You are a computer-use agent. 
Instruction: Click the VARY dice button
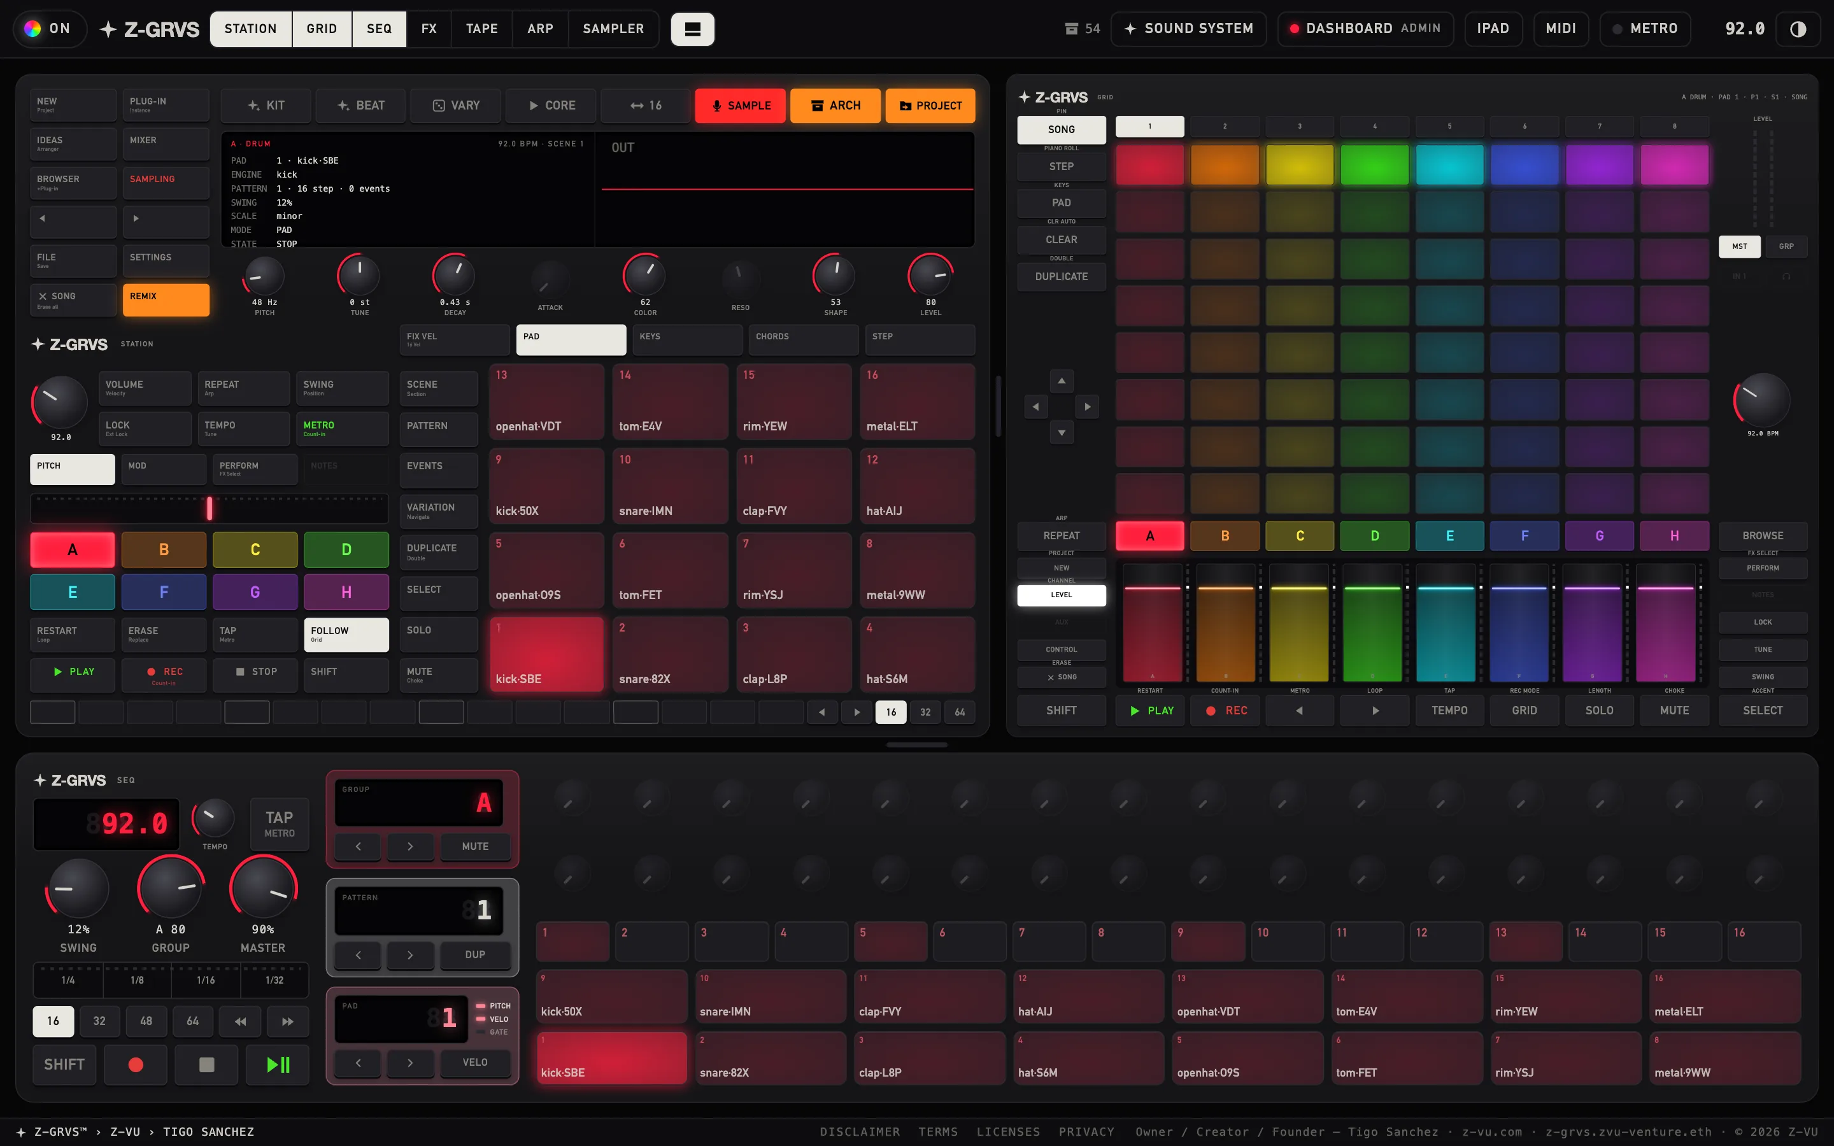click(455, 105)
